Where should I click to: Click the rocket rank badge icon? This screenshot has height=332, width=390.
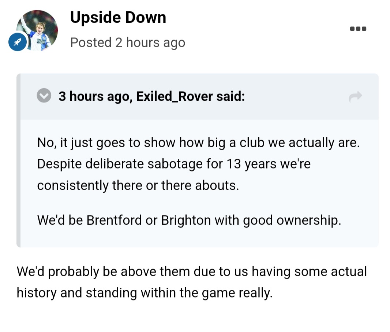tap(17, 43)
